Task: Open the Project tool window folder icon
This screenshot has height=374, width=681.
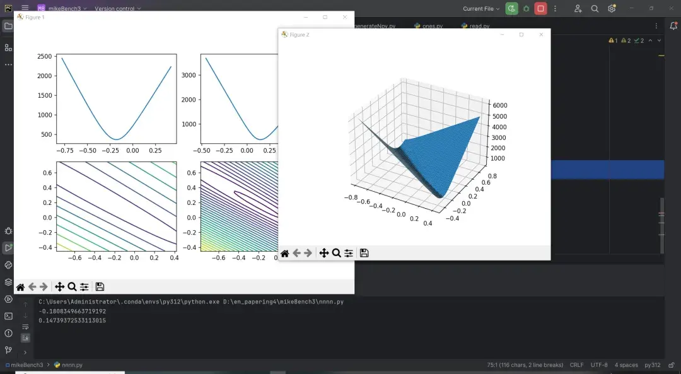Action: [8, 26]
